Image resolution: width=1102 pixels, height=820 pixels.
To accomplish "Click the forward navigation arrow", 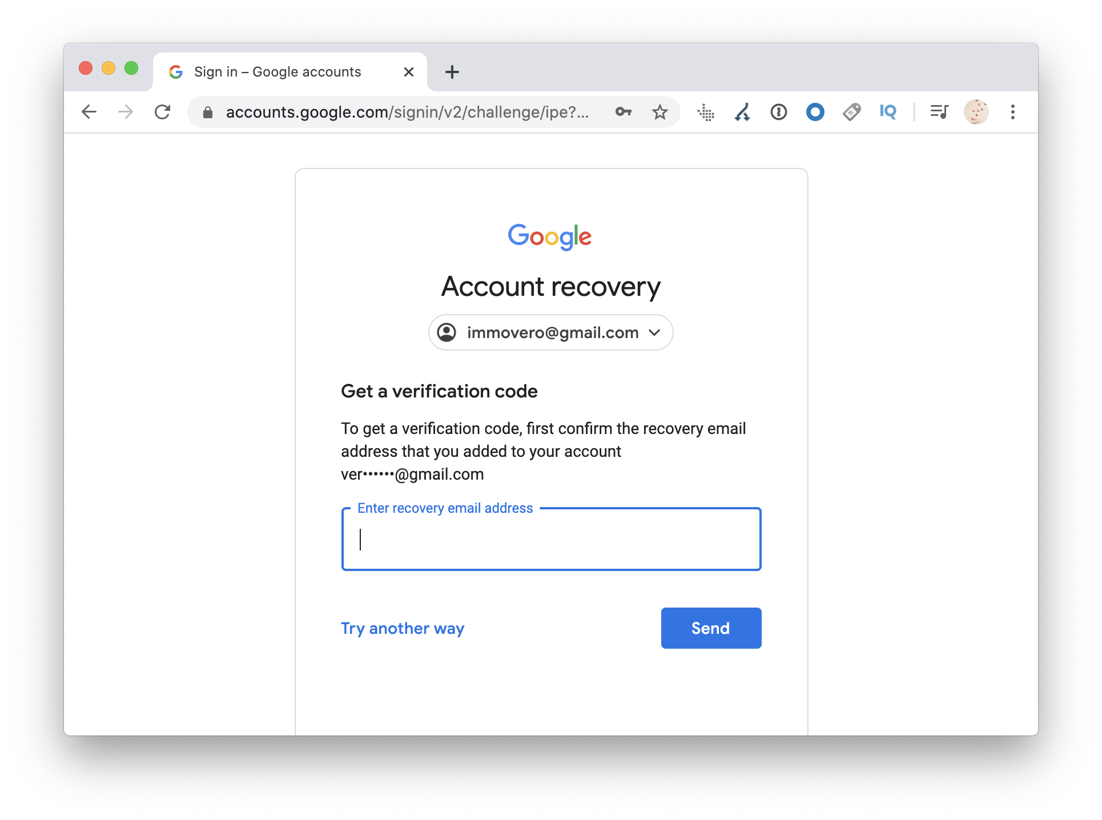I will click(125, 111).
